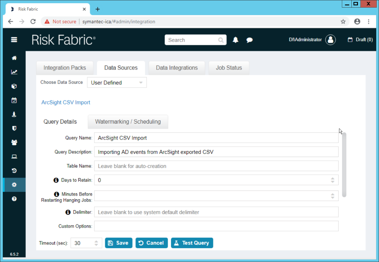
Task: Click the form's vertical scrollbar
Action: (x=344, y=164)
